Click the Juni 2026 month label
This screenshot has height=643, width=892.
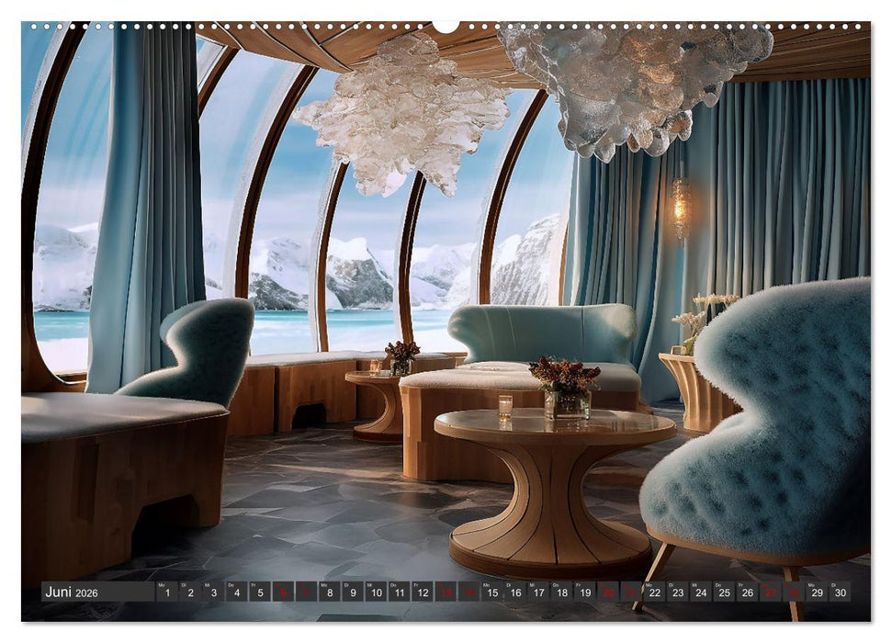click(x=72, y=592)
